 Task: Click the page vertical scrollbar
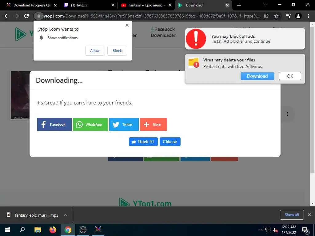[313, 100]
